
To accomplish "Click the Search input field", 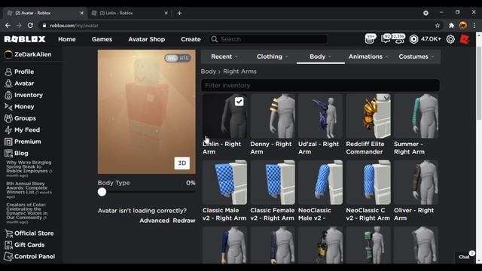I will point(268,39).
